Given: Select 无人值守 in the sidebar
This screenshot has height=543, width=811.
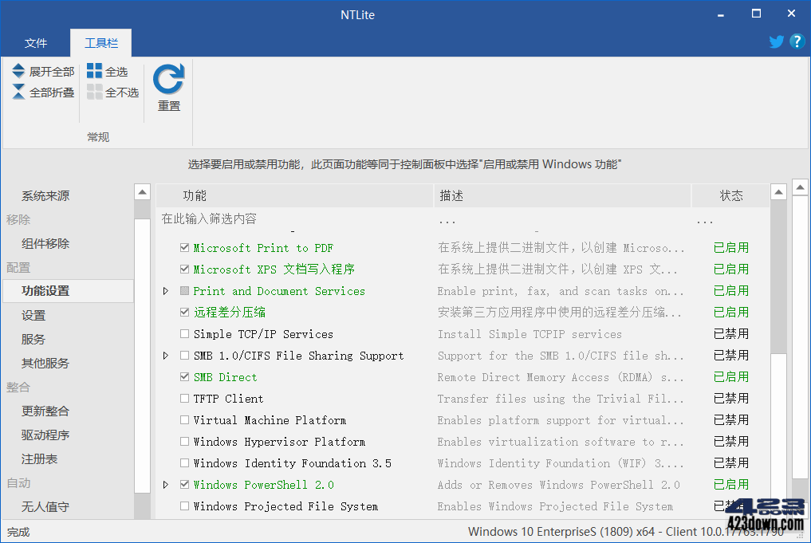Looking at the screenshot, I should point(46,506).
